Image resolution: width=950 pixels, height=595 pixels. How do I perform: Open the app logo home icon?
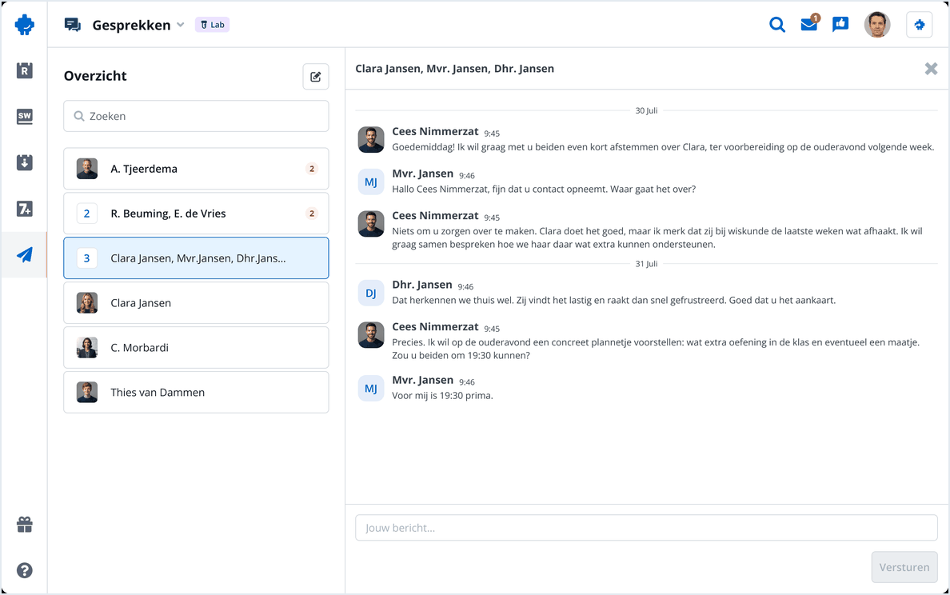(24, 25)
